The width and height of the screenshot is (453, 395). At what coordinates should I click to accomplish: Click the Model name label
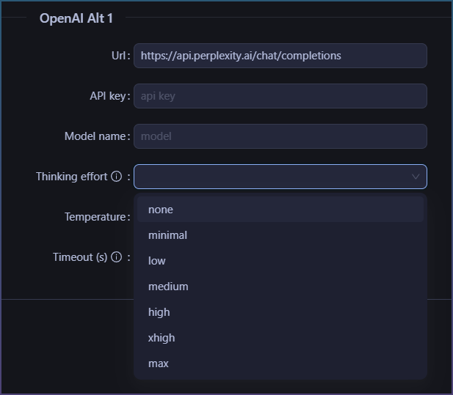(x=95, y=136)
